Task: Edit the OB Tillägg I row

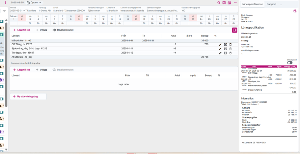Action: coord(220,44)
